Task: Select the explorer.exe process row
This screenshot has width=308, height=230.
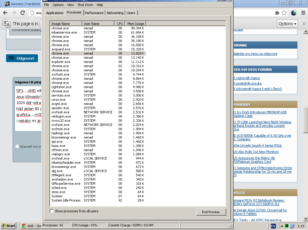Action: [61, 62]
